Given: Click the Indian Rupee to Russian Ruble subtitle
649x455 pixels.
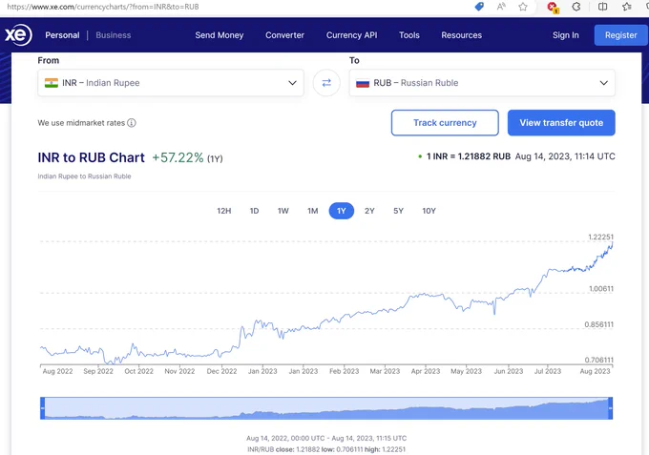Looking at the screenshot, I should click(84, 176).
